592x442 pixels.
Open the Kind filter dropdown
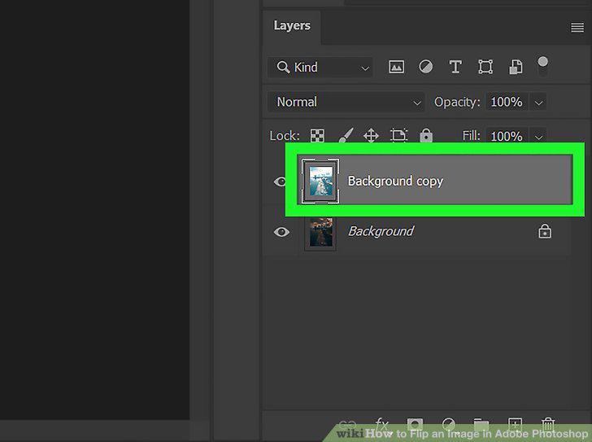tap(320, 68)
